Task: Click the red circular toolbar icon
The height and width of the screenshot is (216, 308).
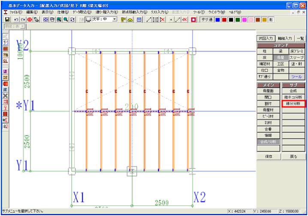Action: pos(30,20)
